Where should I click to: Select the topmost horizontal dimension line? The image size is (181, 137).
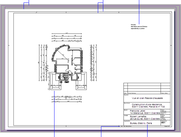pyautogui.click(x=67, y=34)
